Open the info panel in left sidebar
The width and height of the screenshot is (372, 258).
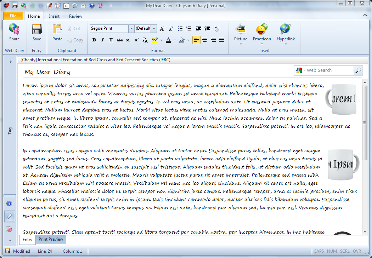click(x=10, y=203)
